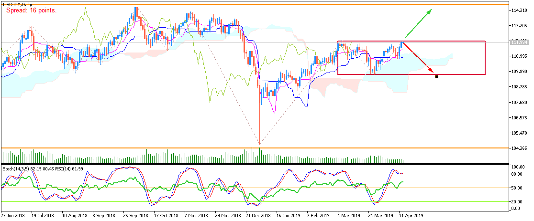Click the 7 Nov 2018 date label

point(196,216)
